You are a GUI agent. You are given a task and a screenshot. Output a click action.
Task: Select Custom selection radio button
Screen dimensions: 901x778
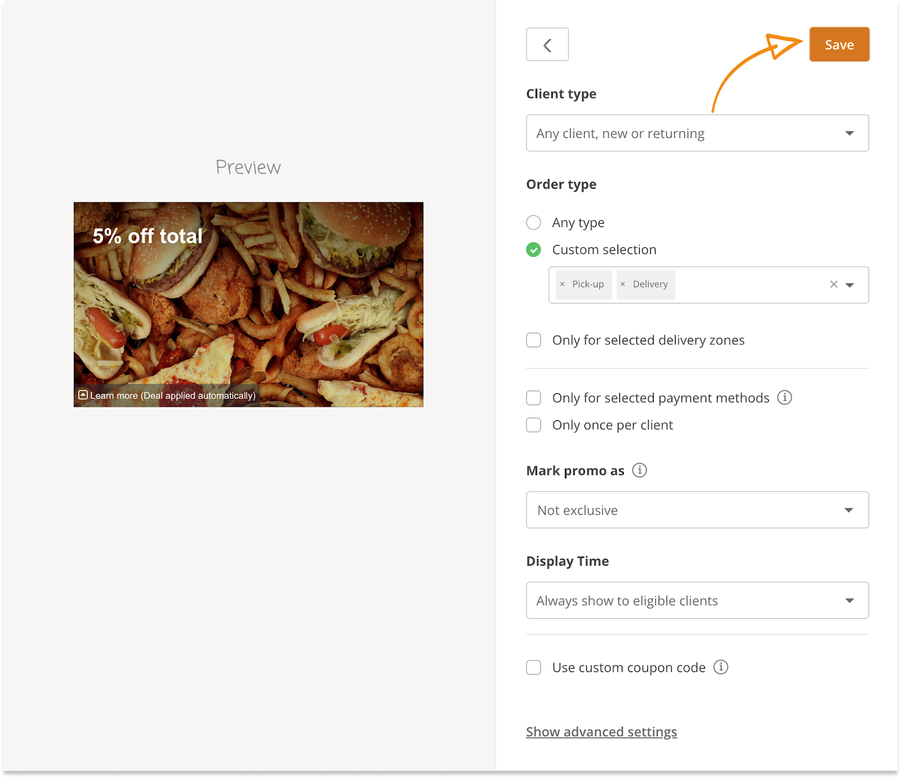[533, 250]
